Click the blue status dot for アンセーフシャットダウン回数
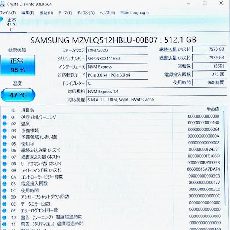The image size is (230, 230). (x=5, y=197)
